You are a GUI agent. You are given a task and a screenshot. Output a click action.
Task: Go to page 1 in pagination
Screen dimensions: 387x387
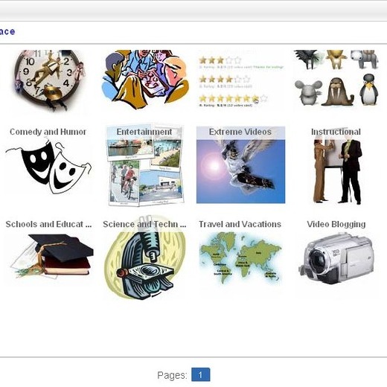pyautogui.click(x=200, y=374)
